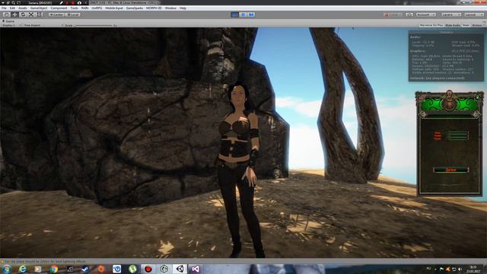Open the Windows Start menu
The width and height of the screenshot is (487, 274).
(6, 269)
